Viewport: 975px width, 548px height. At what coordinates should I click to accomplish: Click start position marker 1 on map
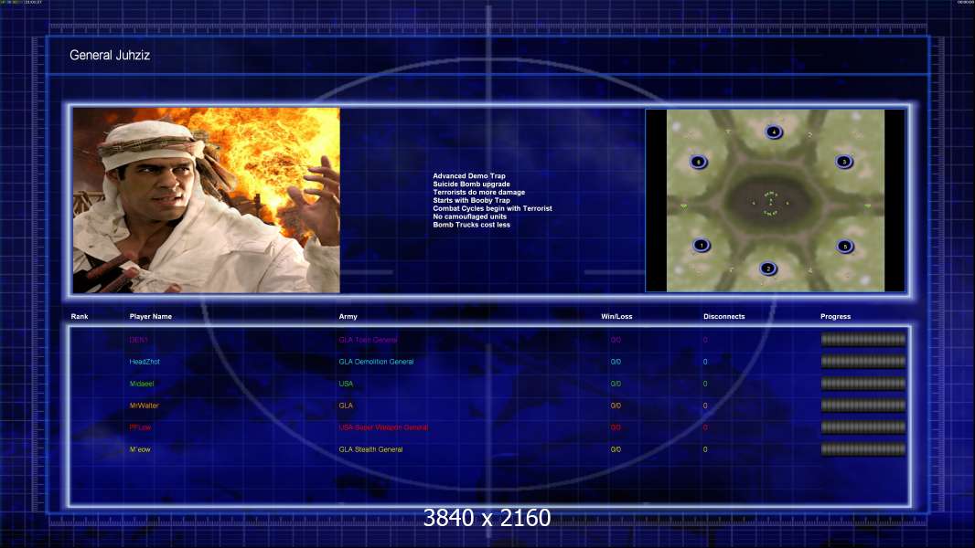[702, 245]
